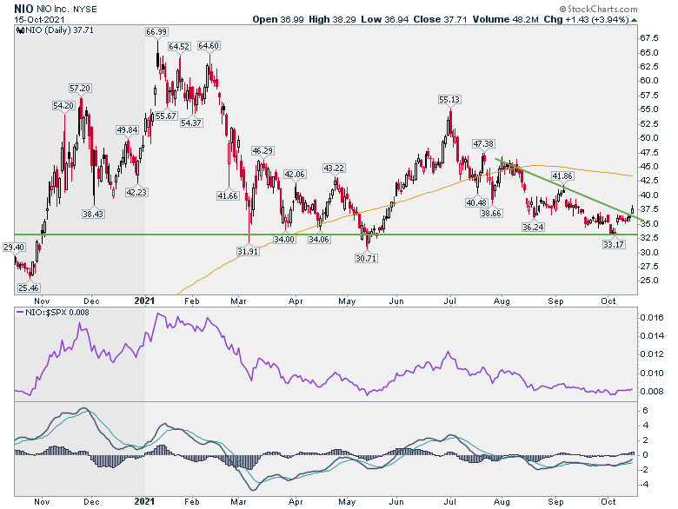Viewport: 678px width, 509px height.
Task: Click the 34.06 low label
Action: click(x=319, y=240)
